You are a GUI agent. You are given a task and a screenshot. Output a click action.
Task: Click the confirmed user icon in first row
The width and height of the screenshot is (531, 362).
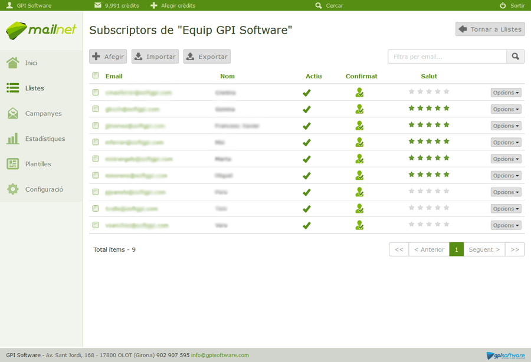[359, 93]
